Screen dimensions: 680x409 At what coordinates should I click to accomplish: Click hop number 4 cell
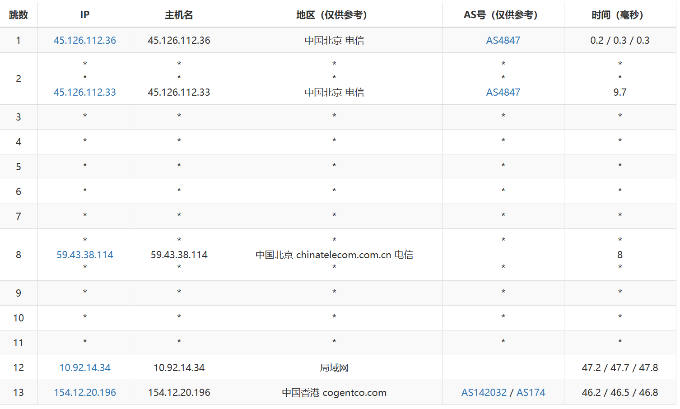click(x=19, y=142)
